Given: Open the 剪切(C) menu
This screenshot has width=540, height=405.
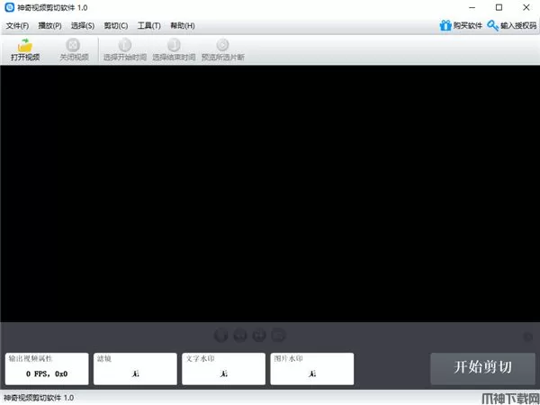Looking at the screenshot, I should (x=115, y=25).
